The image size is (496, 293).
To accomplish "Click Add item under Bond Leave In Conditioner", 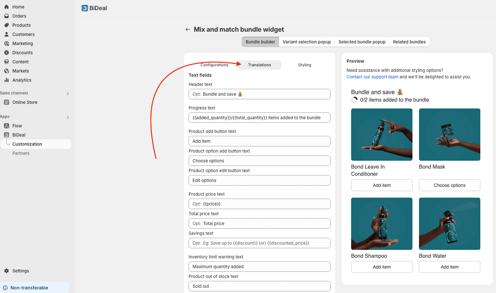I will pos(382,185).
